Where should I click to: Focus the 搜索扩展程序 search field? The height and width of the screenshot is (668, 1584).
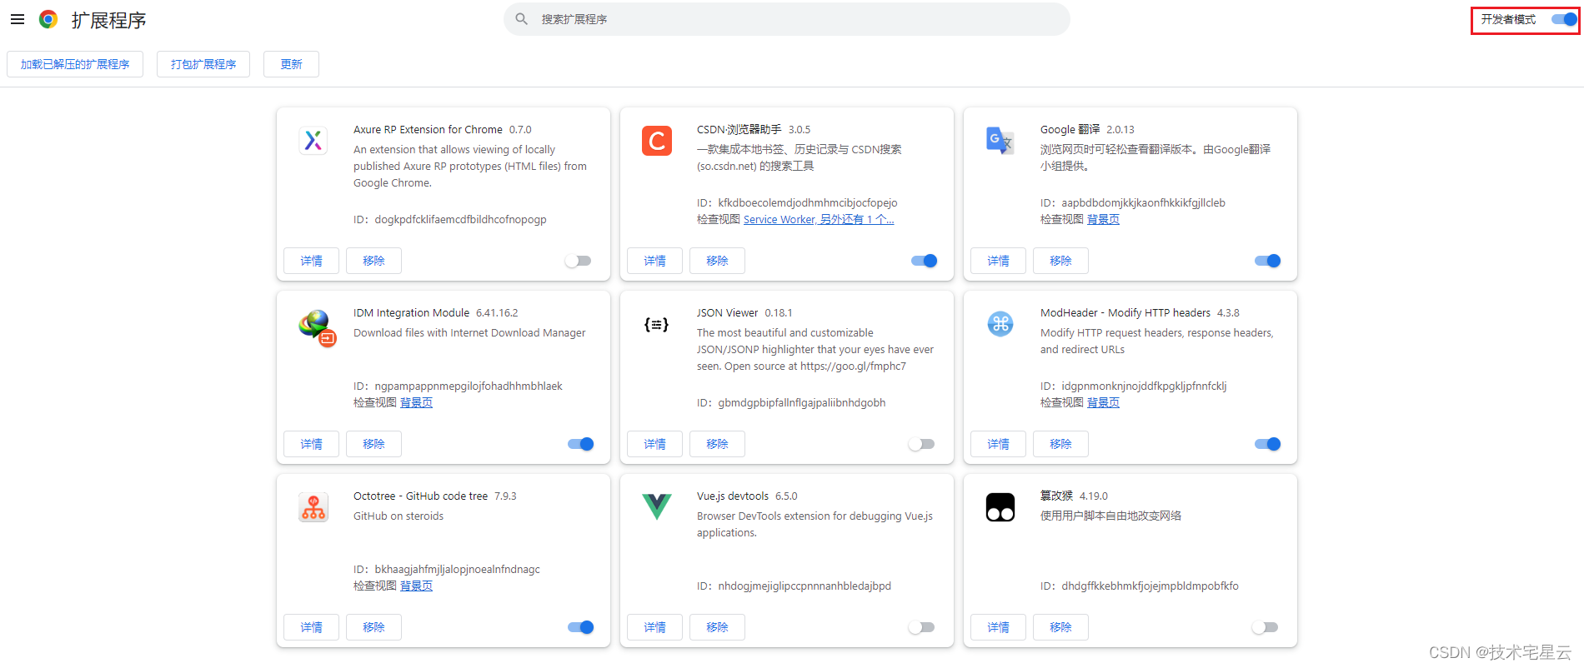tap(787, 19)
